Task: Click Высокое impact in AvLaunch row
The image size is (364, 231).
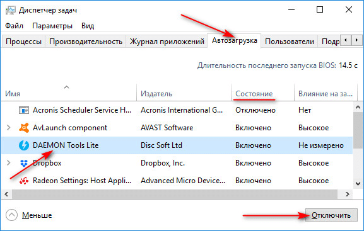Action: coord(314,128)
